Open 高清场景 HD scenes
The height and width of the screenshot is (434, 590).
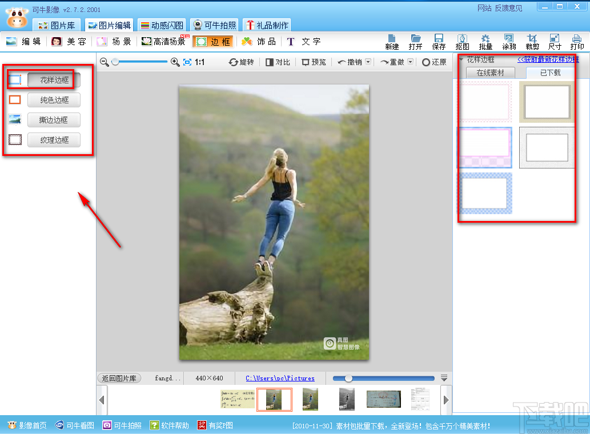pos(165,41)
